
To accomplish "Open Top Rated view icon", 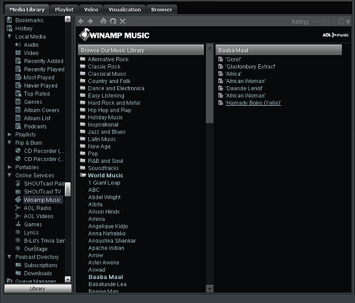I will click(18, 93).
